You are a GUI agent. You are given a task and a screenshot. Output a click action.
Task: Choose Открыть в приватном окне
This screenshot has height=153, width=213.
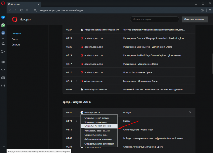[x=99, y=126]
